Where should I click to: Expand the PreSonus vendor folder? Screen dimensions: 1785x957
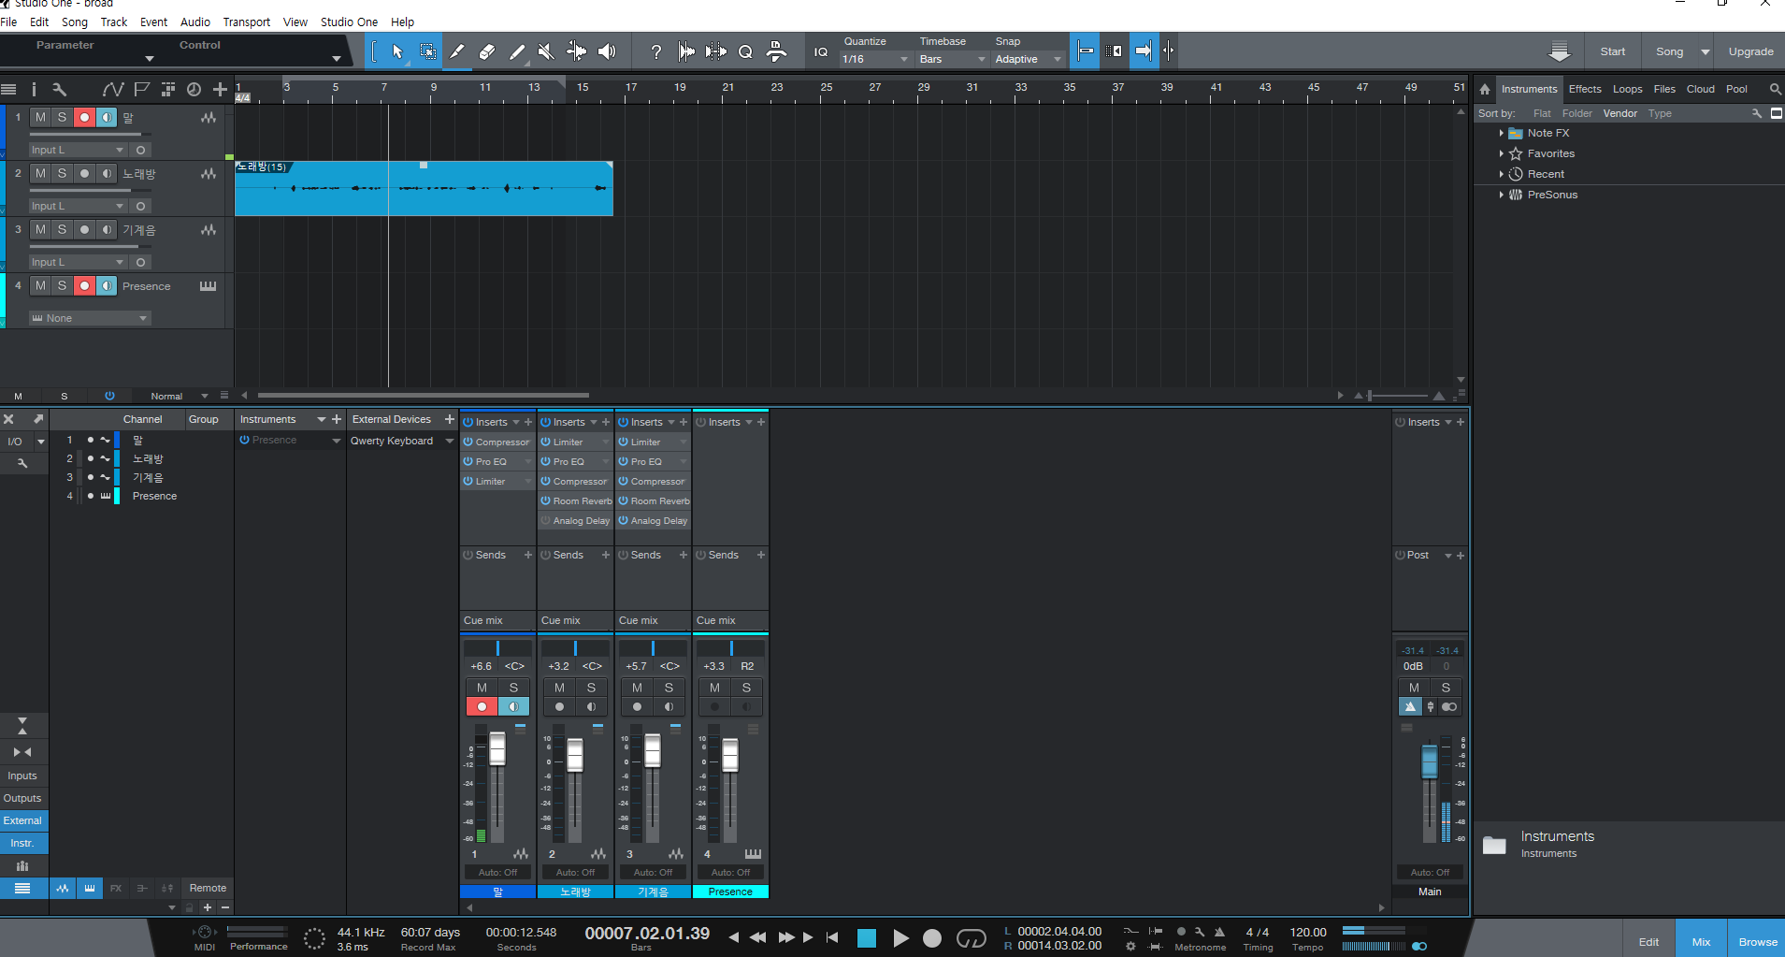click(1501, 195)
